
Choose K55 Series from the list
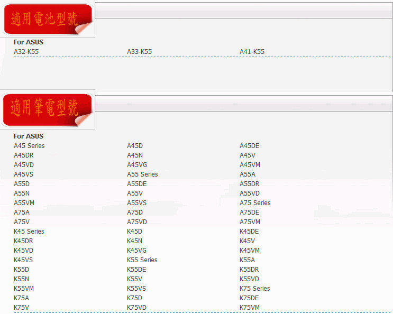(142, 260)
